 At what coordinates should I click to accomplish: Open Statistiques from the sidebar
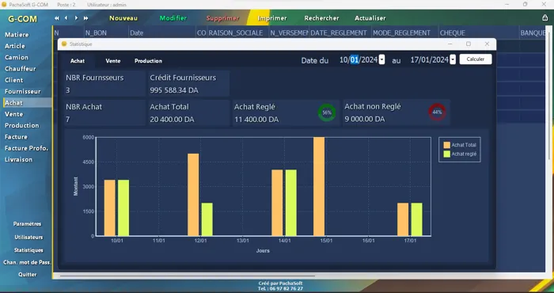tap(28, 250)
